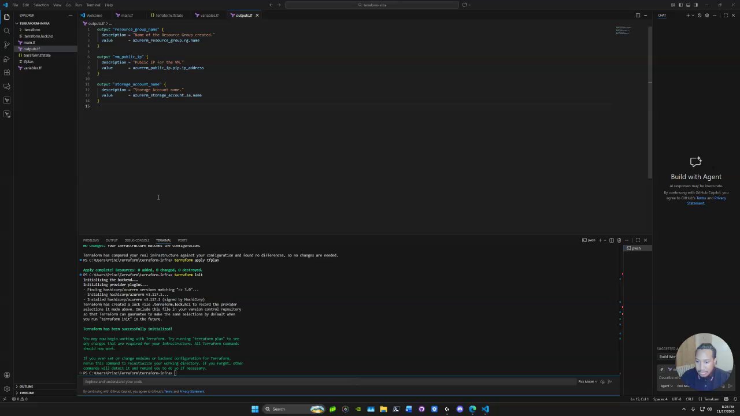The image size is (740, 416).
Task: Click the Windows Start button
Action: (254, 409)
